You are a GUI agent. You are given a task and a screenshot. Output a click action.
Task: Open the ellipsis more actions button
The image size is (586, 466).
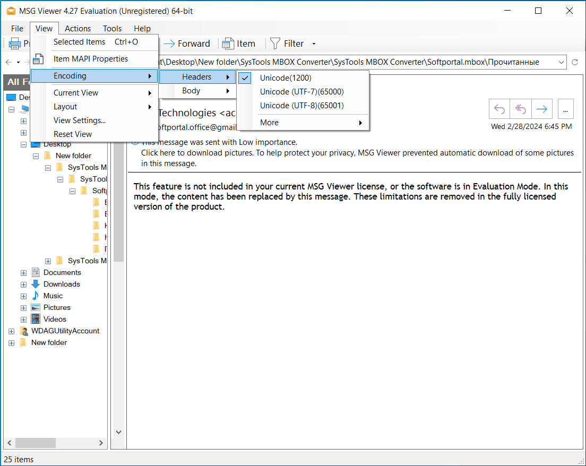click(x=565, y=109)
